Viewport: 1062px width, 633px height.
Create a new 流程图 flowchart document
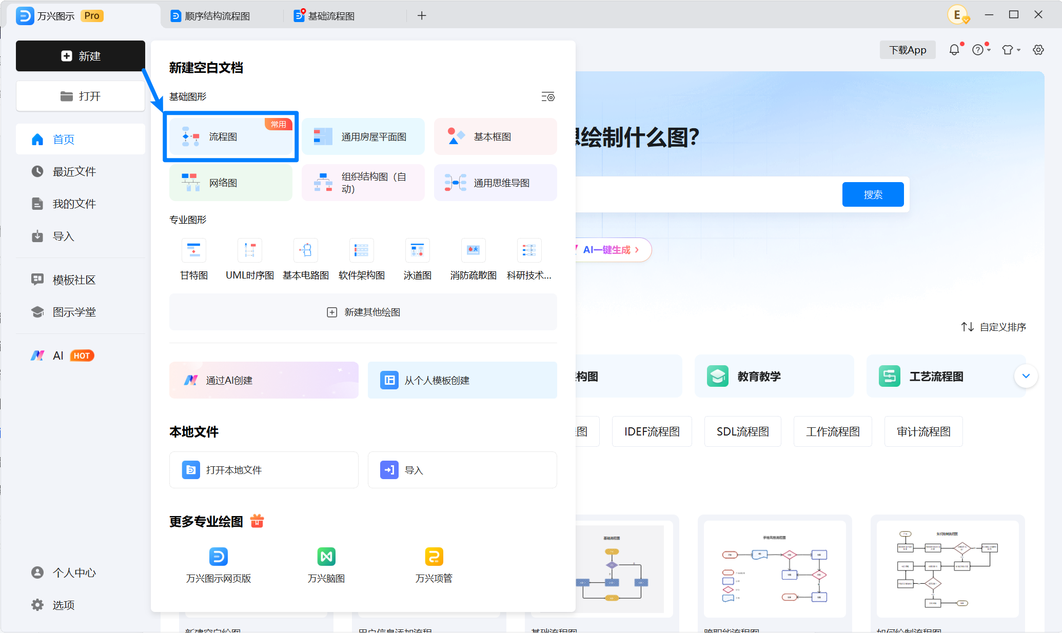click(231, 136)
